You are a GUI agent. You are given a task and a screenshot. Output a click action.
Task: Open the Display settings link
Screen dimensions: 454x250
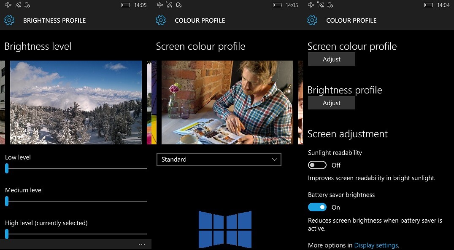click(376, 245)
